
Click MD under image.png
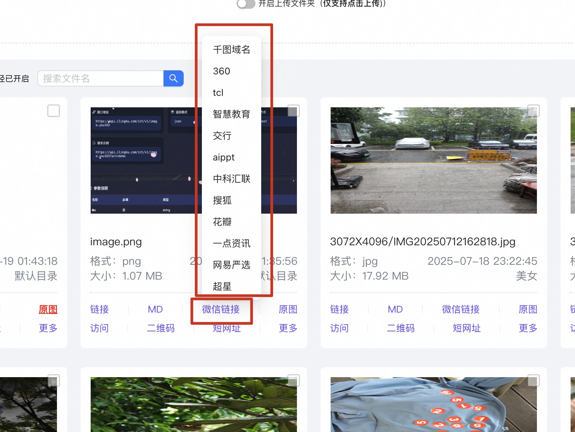pyautogui.click(x=155, y=309)
